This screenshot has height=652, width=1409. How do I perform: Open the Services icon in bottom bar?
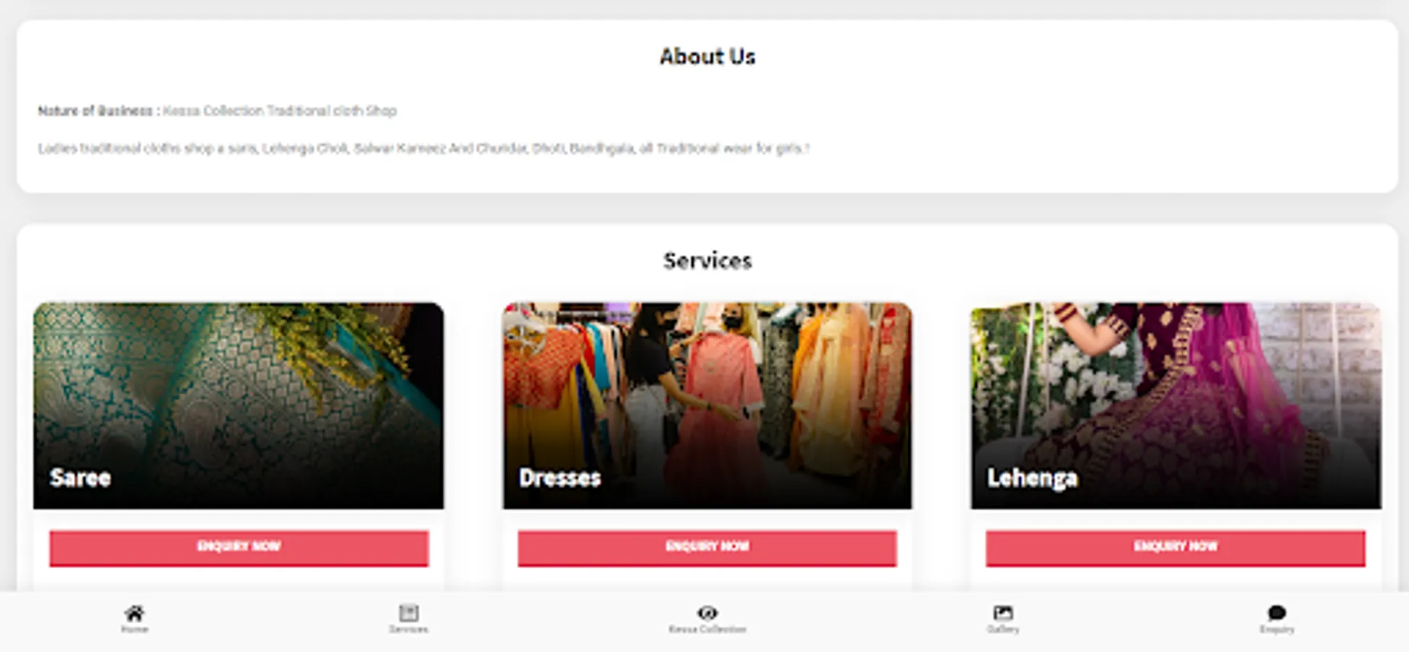click(408, 613)
